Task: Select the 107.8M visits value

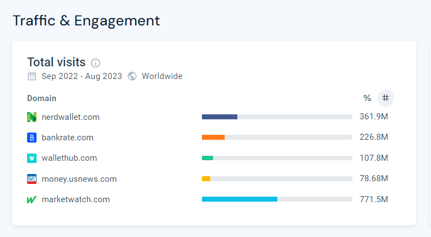Action: (374, 158)
